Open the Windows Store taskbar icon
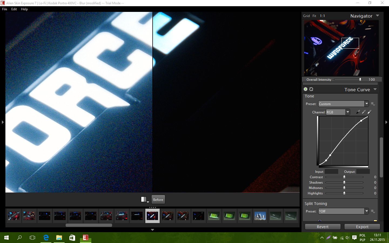The image size is (389, 243). (72, 238)
